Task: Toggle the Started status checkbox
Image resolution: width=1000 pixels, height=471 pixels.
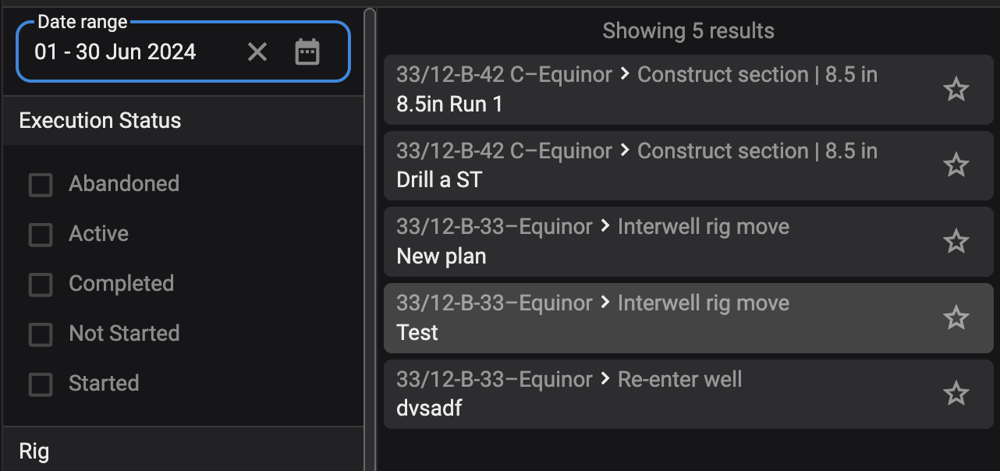Action: [x=41, y=384]
